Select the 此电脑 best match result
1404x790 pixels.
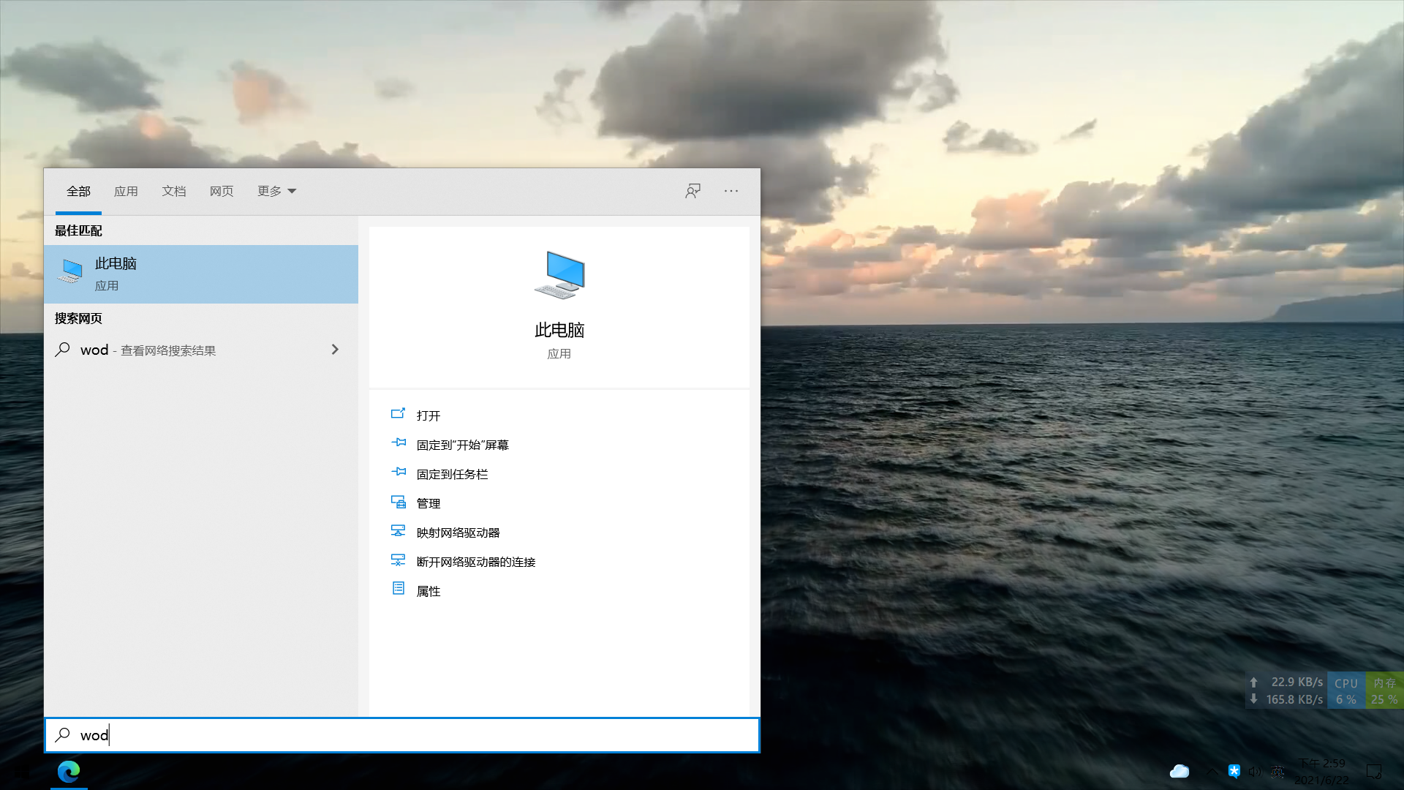tap(201, 274)
